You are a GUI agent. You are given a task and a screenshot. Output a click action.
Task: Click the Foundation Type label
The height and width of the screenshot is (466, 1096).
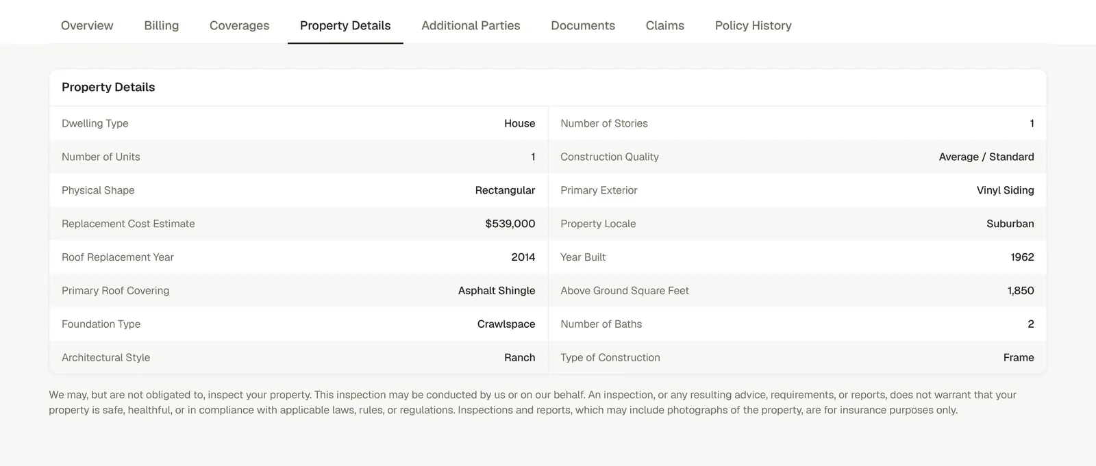point(101,324)
